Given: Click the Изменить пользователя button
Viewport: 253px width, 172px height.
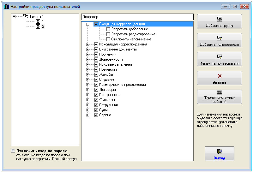Looking at the screenshot, I should [x=220, y=59].
